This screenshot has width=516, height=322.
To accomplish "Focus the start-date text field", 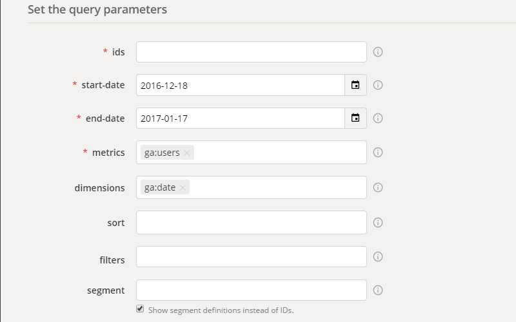I will [240, 85].
